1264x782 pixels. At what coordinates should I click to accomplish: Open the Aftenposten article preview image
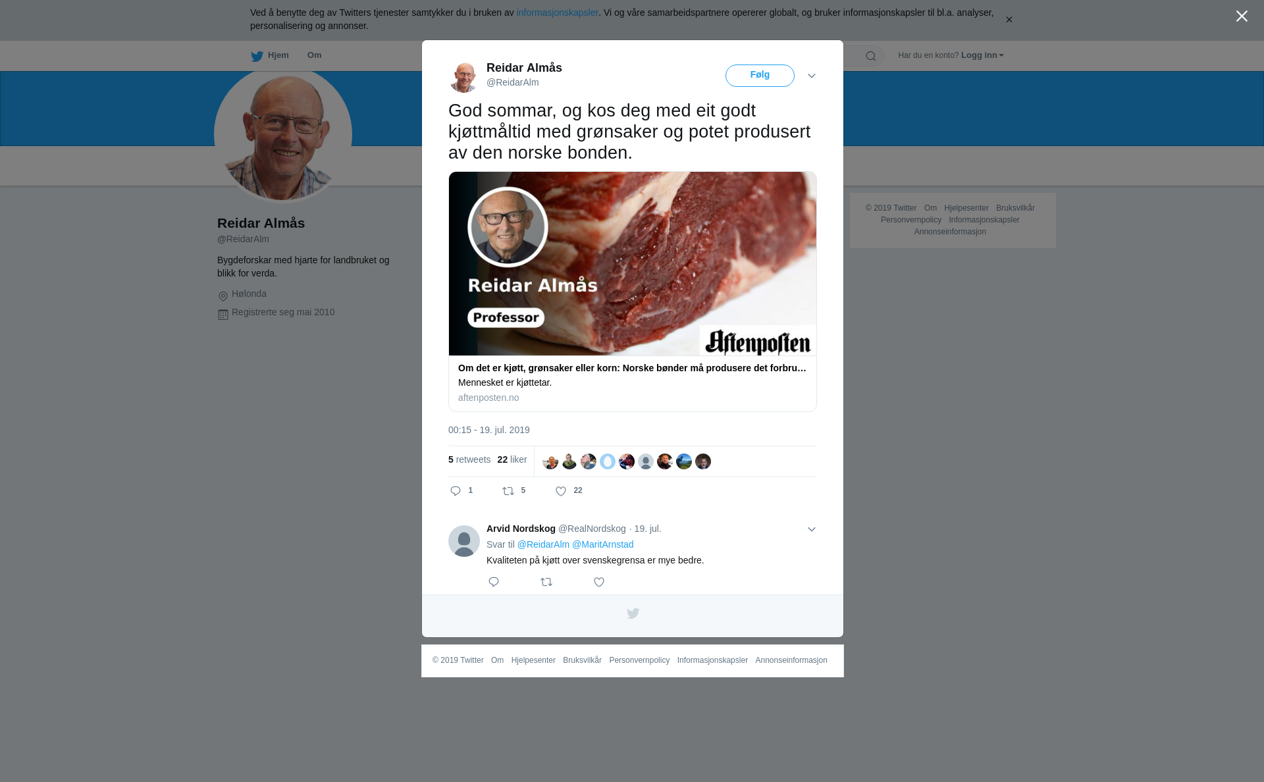[633, 264]
